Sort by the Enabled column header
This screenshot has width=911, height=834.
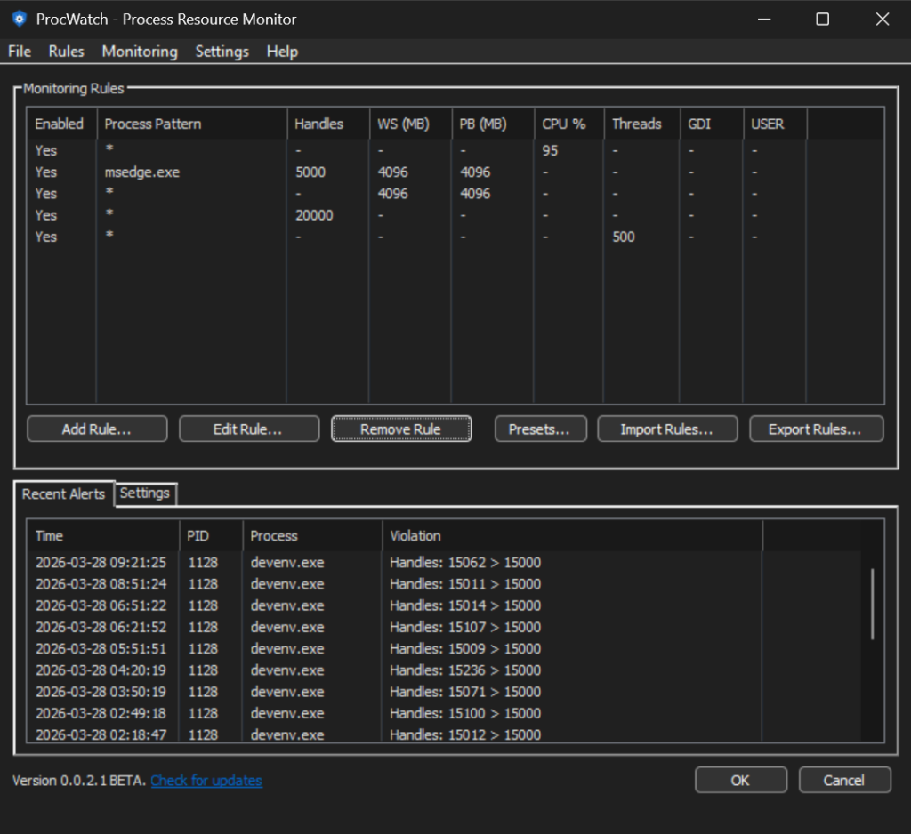click(61, 124)
